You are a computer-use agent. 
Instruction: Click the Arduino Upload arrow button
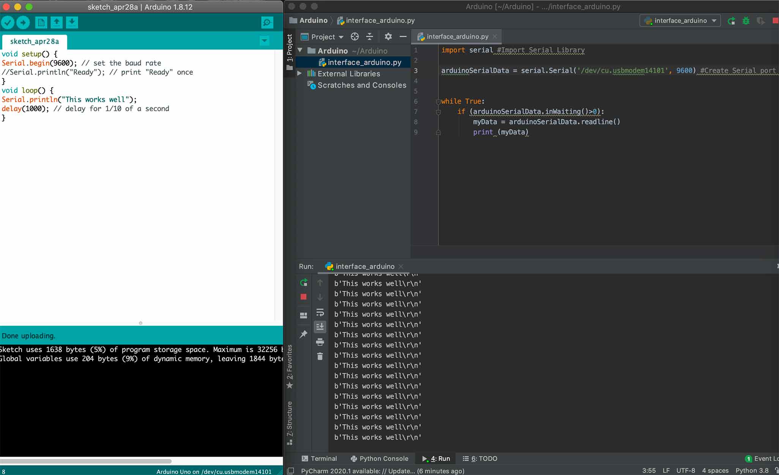[x=23, y=23]
